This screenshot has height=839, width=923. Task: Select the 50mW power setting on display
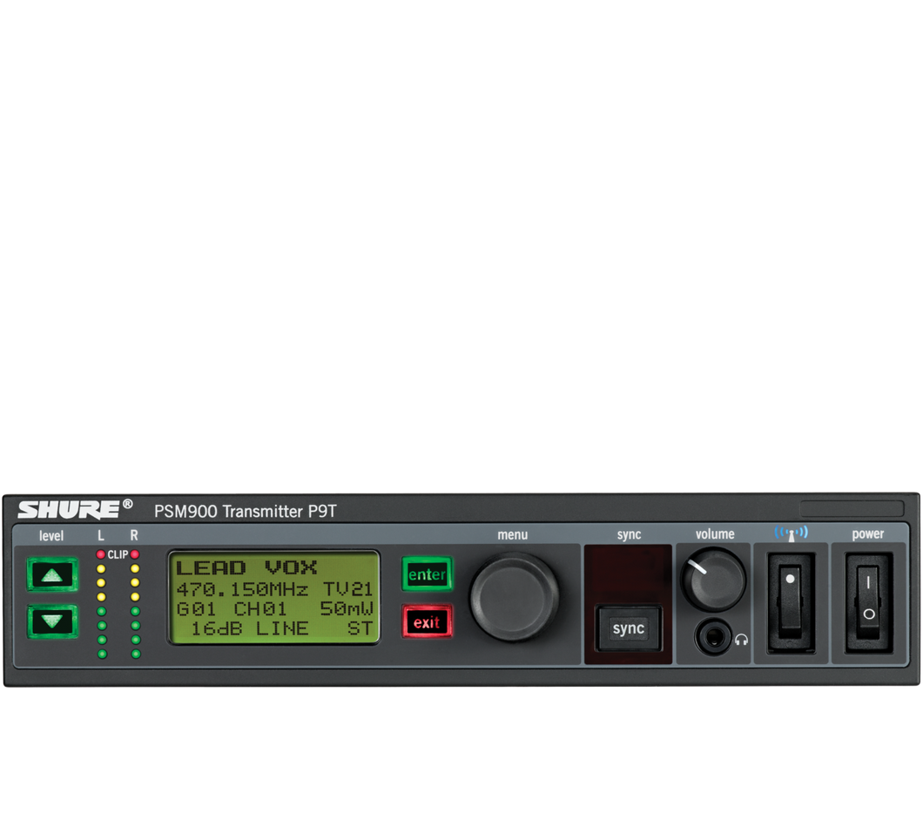[x=347, y=609]
